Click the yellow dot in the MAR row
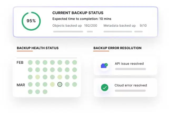The height and width of the screenshot is (116, 171). 52,84
